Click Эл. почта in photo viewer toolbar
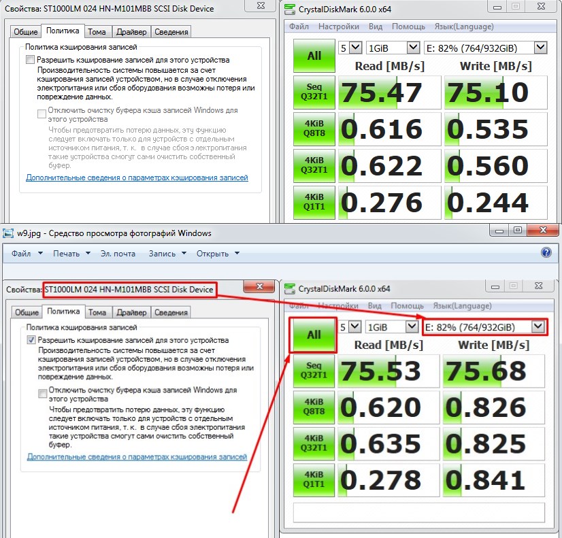Image resolution: width=562 pixels, height=538 pixels. point(118,253)
